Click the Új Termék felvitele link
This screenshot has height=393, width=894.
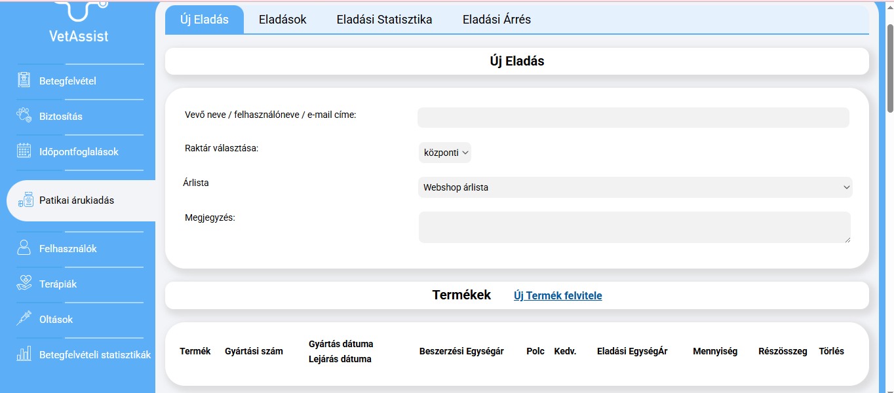coord(558,295)
